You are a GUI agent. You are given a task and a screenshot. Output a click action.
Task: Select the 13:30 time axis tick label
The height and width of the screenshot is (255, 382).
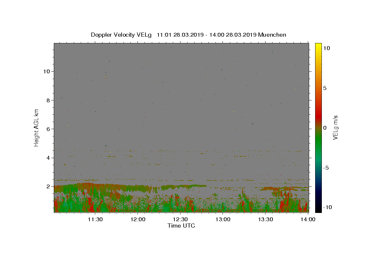pyautogui.click(x=266, y=219)
